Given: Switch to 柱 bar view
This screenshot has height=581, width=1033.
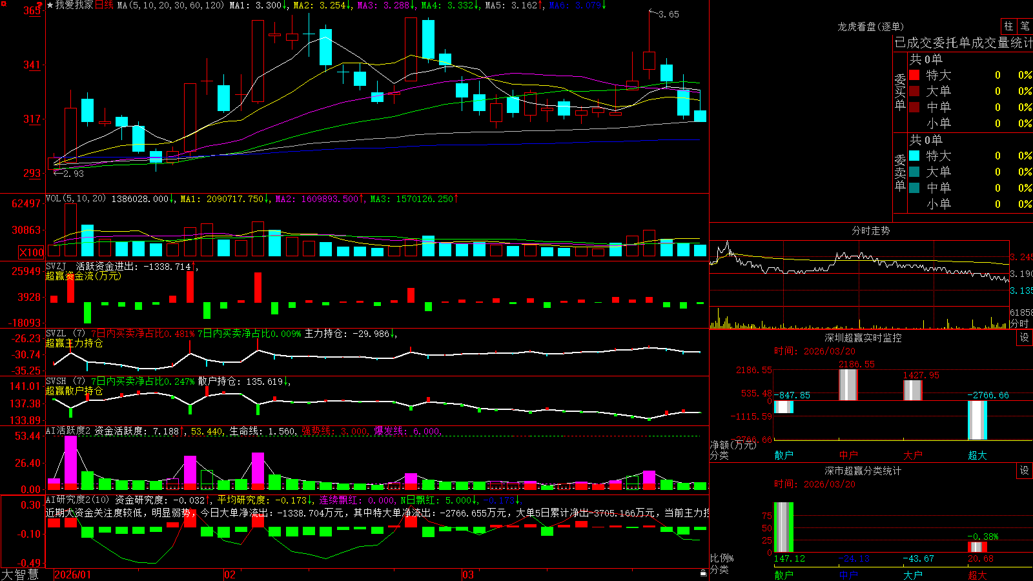Looking at the screenshot, I should [1008, 26].
